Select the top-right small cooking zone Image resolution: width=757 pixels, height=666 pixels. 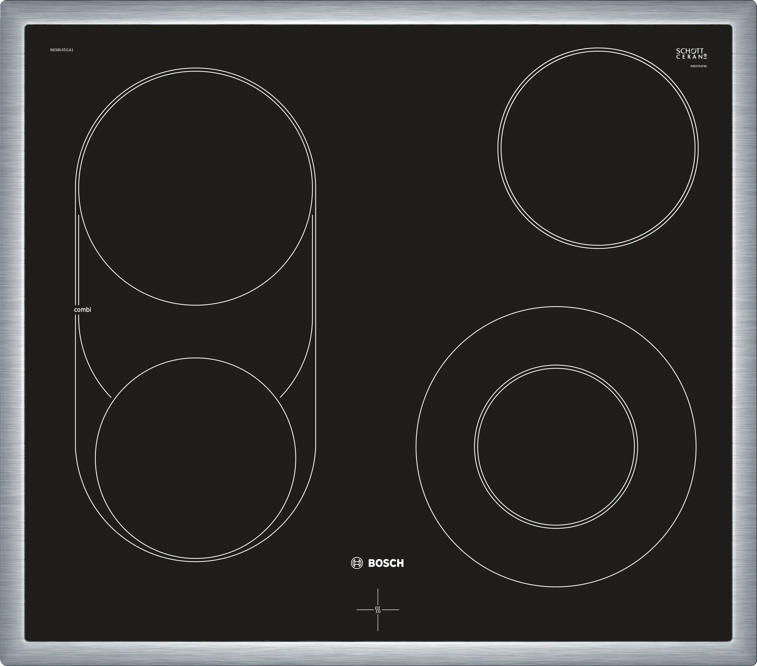pos(598,148)
